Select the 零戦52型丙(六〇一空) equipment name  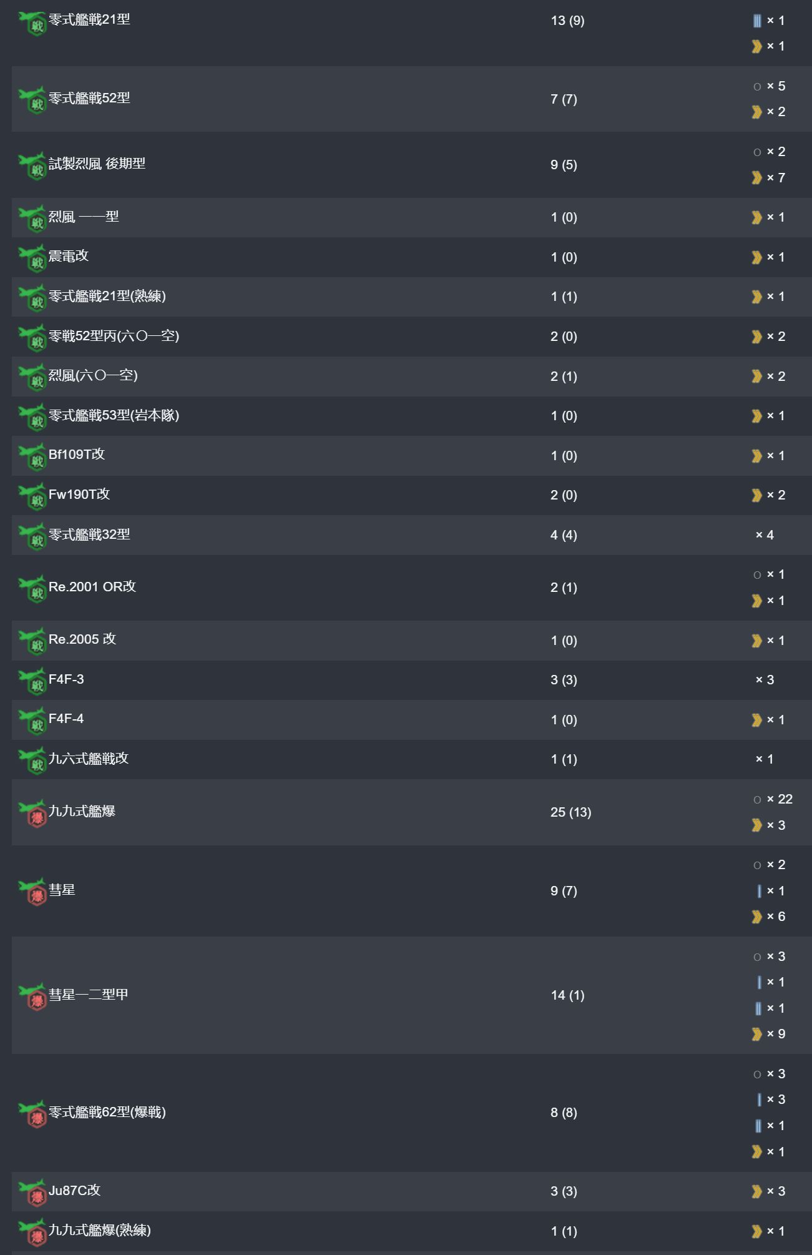pos(114,336)
